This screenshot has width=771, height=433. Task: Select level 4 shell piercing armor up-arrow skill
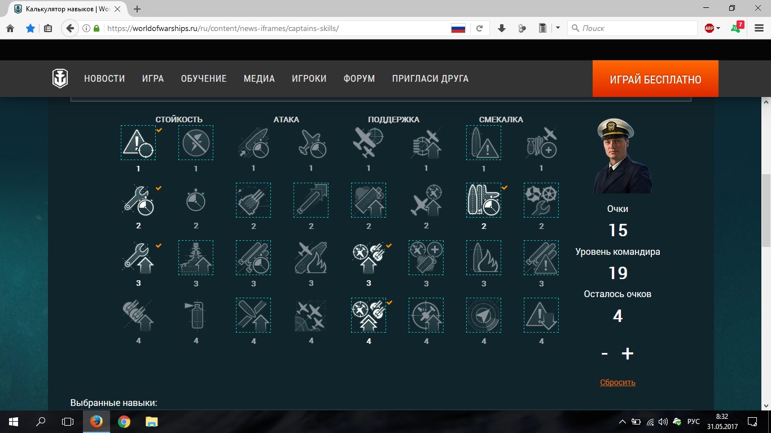pos(253,315)
